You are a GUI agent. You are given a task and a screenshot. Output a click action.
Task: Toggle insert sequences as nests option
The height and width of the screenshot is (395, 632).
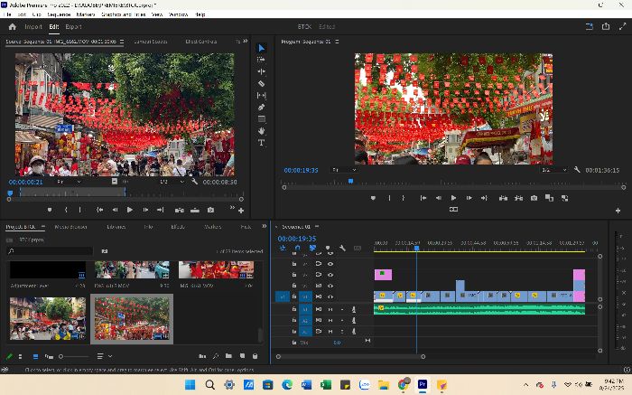(x=283, y=248)
